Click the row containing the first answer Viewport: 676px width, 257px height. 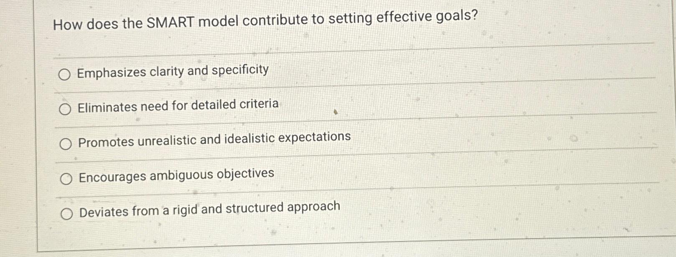(x=292, y=73)
